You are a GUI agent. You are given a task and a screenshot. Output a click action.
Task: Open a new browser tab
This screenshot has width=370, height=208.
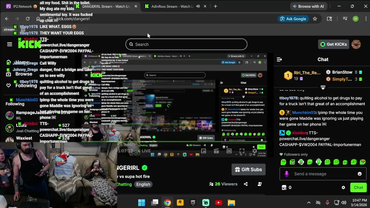[x=215, y=6]
